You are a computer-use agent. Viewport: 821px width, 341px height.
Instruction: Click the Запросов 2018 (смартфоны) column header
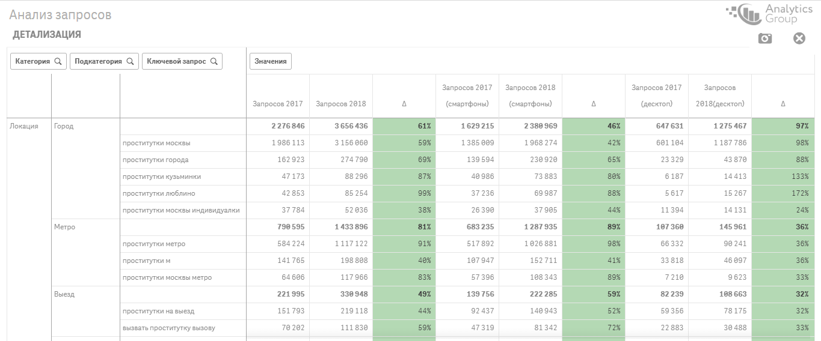530,96
